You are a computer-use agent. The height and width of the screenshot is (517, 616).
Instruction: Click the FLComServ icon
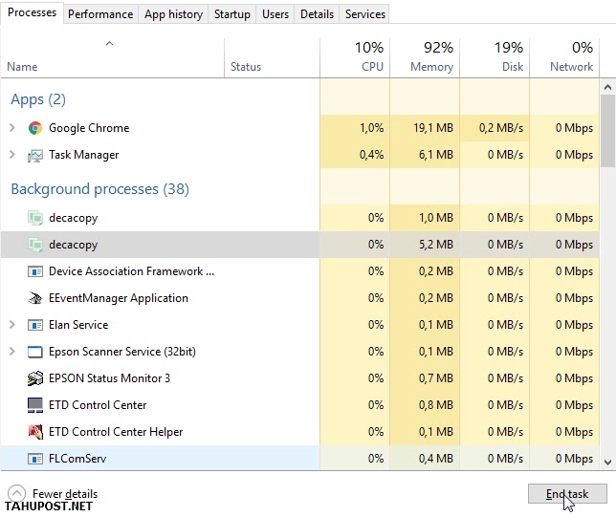tap(35, 459)
